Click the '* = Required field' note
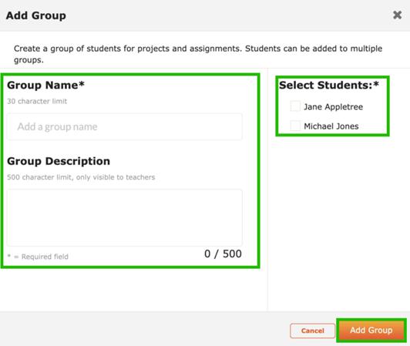The image size is (410, 346). point(38,257)
